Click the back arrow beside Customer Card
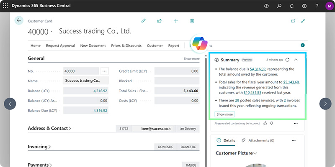Viewport: 335px width, 167px height. pos(19,20)
